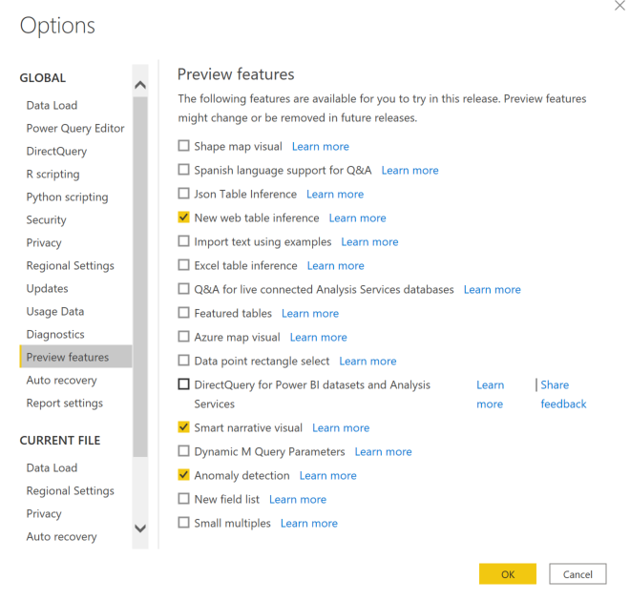Screen dimensions: 630x601
Task: Tick Dynamic M Query Parameters checkbox
Action: [x=184, y=452]
